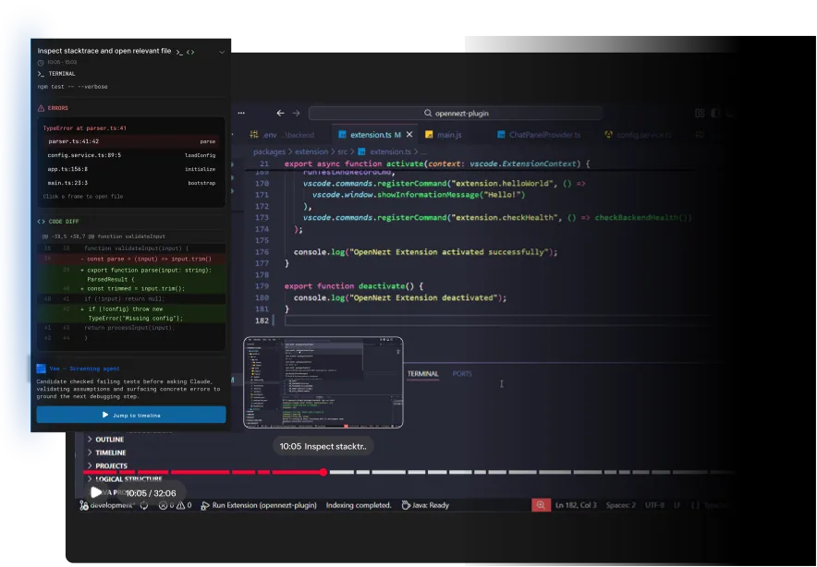
Task: Click the opennezt-plugin search box
Action: tap(456, 113)
